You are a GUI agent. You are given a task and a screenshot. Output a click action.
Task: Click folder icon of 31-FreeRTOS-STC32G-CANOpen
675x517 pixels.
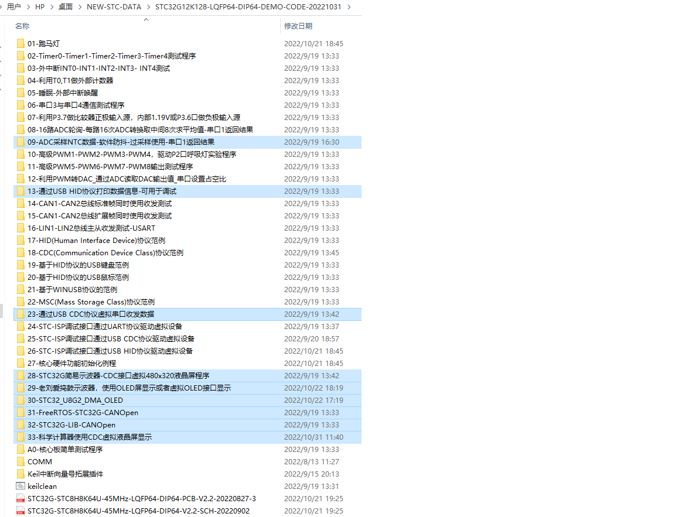point(21,412)
